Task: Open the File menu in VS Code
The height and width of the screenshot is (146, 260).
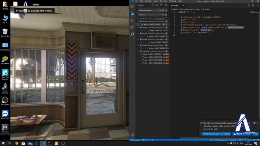Action: (x=136, y=1)
